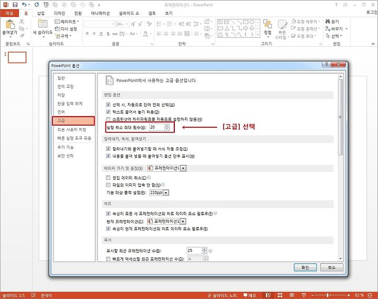
Task: Click the Quick Styles (빠른 스타일) icon
Action: point(282,24)
